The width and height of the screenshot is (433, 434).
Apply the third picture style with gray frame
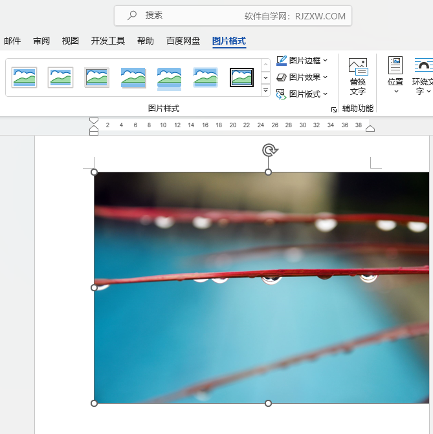click(x=97, y=77)
